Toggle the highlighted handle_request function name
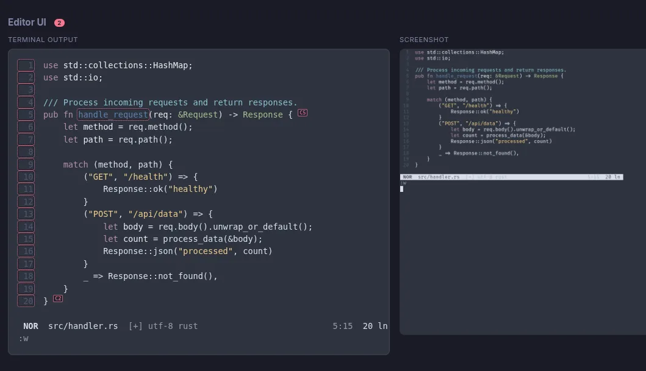The height and width of the screenshot is (371, 646). tap(112, 114)
